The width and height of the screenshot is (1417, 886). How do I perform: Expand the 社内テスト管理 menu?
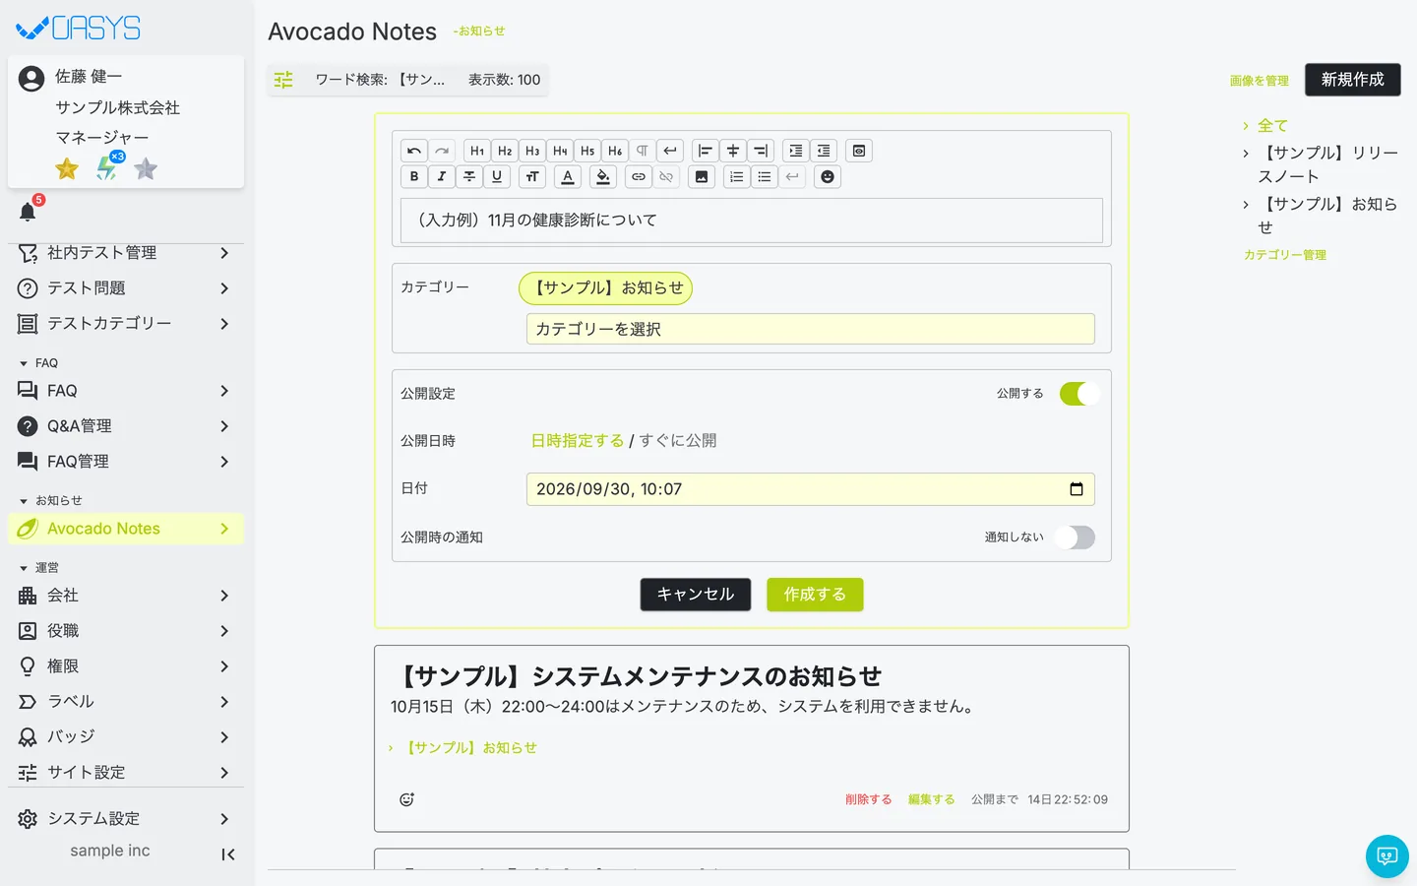(126, 253)
